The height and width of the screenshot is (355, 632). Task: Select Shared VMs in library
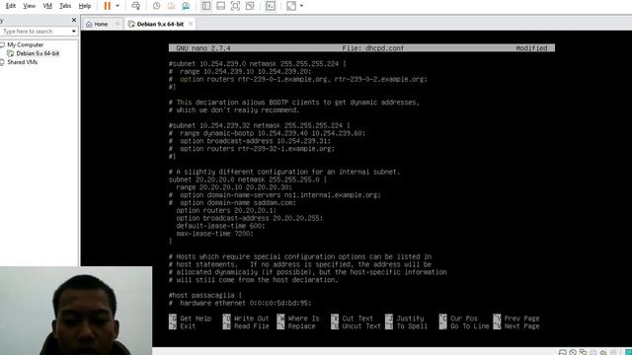(22, 62)
